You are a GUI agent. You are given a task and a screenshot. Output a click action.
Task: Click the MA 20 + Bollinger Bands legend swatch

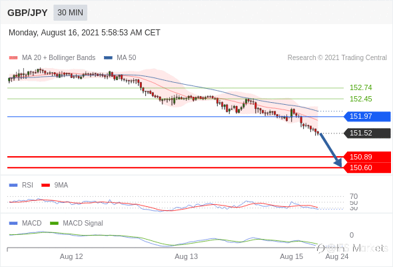pyautogui.click(x=13, y=58)
